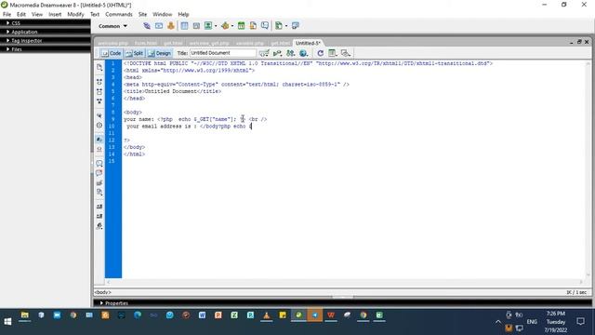Viewport: 595px width, 335px height.
Task: Insert the Date object
Action: point(241,26)
